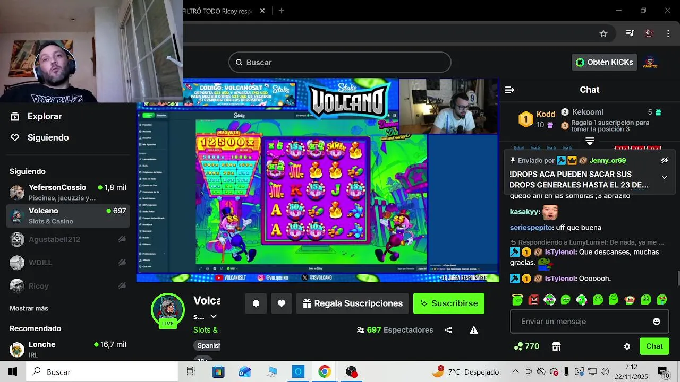Expand the stream title chevron

point(214,316)
